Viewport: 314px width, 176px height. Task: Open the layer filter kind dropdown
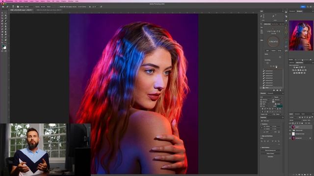pos(293,117)
